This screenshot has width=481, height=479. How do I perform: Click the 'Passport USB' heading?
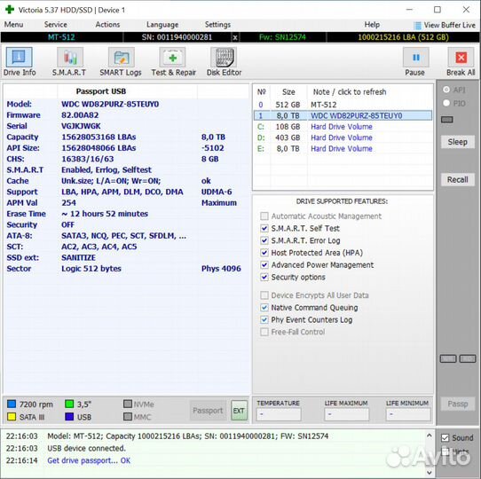101,91
